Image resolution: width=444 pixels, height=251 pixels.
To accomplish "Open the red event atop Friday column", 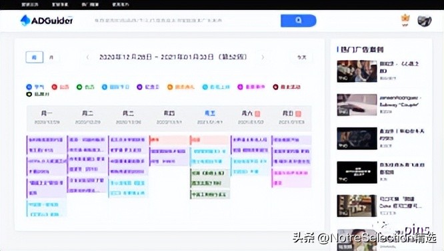I will click(x=210, y=140).
